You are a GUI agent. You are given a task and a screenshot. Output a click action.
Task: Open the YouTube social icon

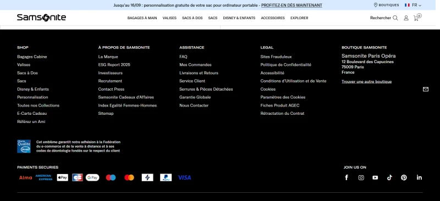pyautogui.click(x=375, y=177)
